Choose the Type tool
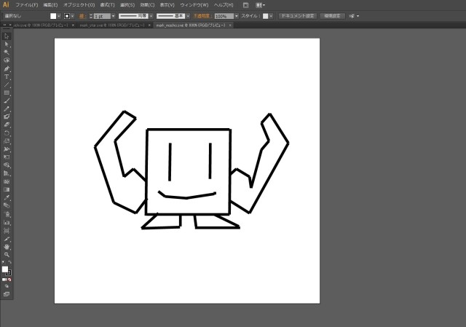The width and height of the screenshot is (466, 327). 7,76
